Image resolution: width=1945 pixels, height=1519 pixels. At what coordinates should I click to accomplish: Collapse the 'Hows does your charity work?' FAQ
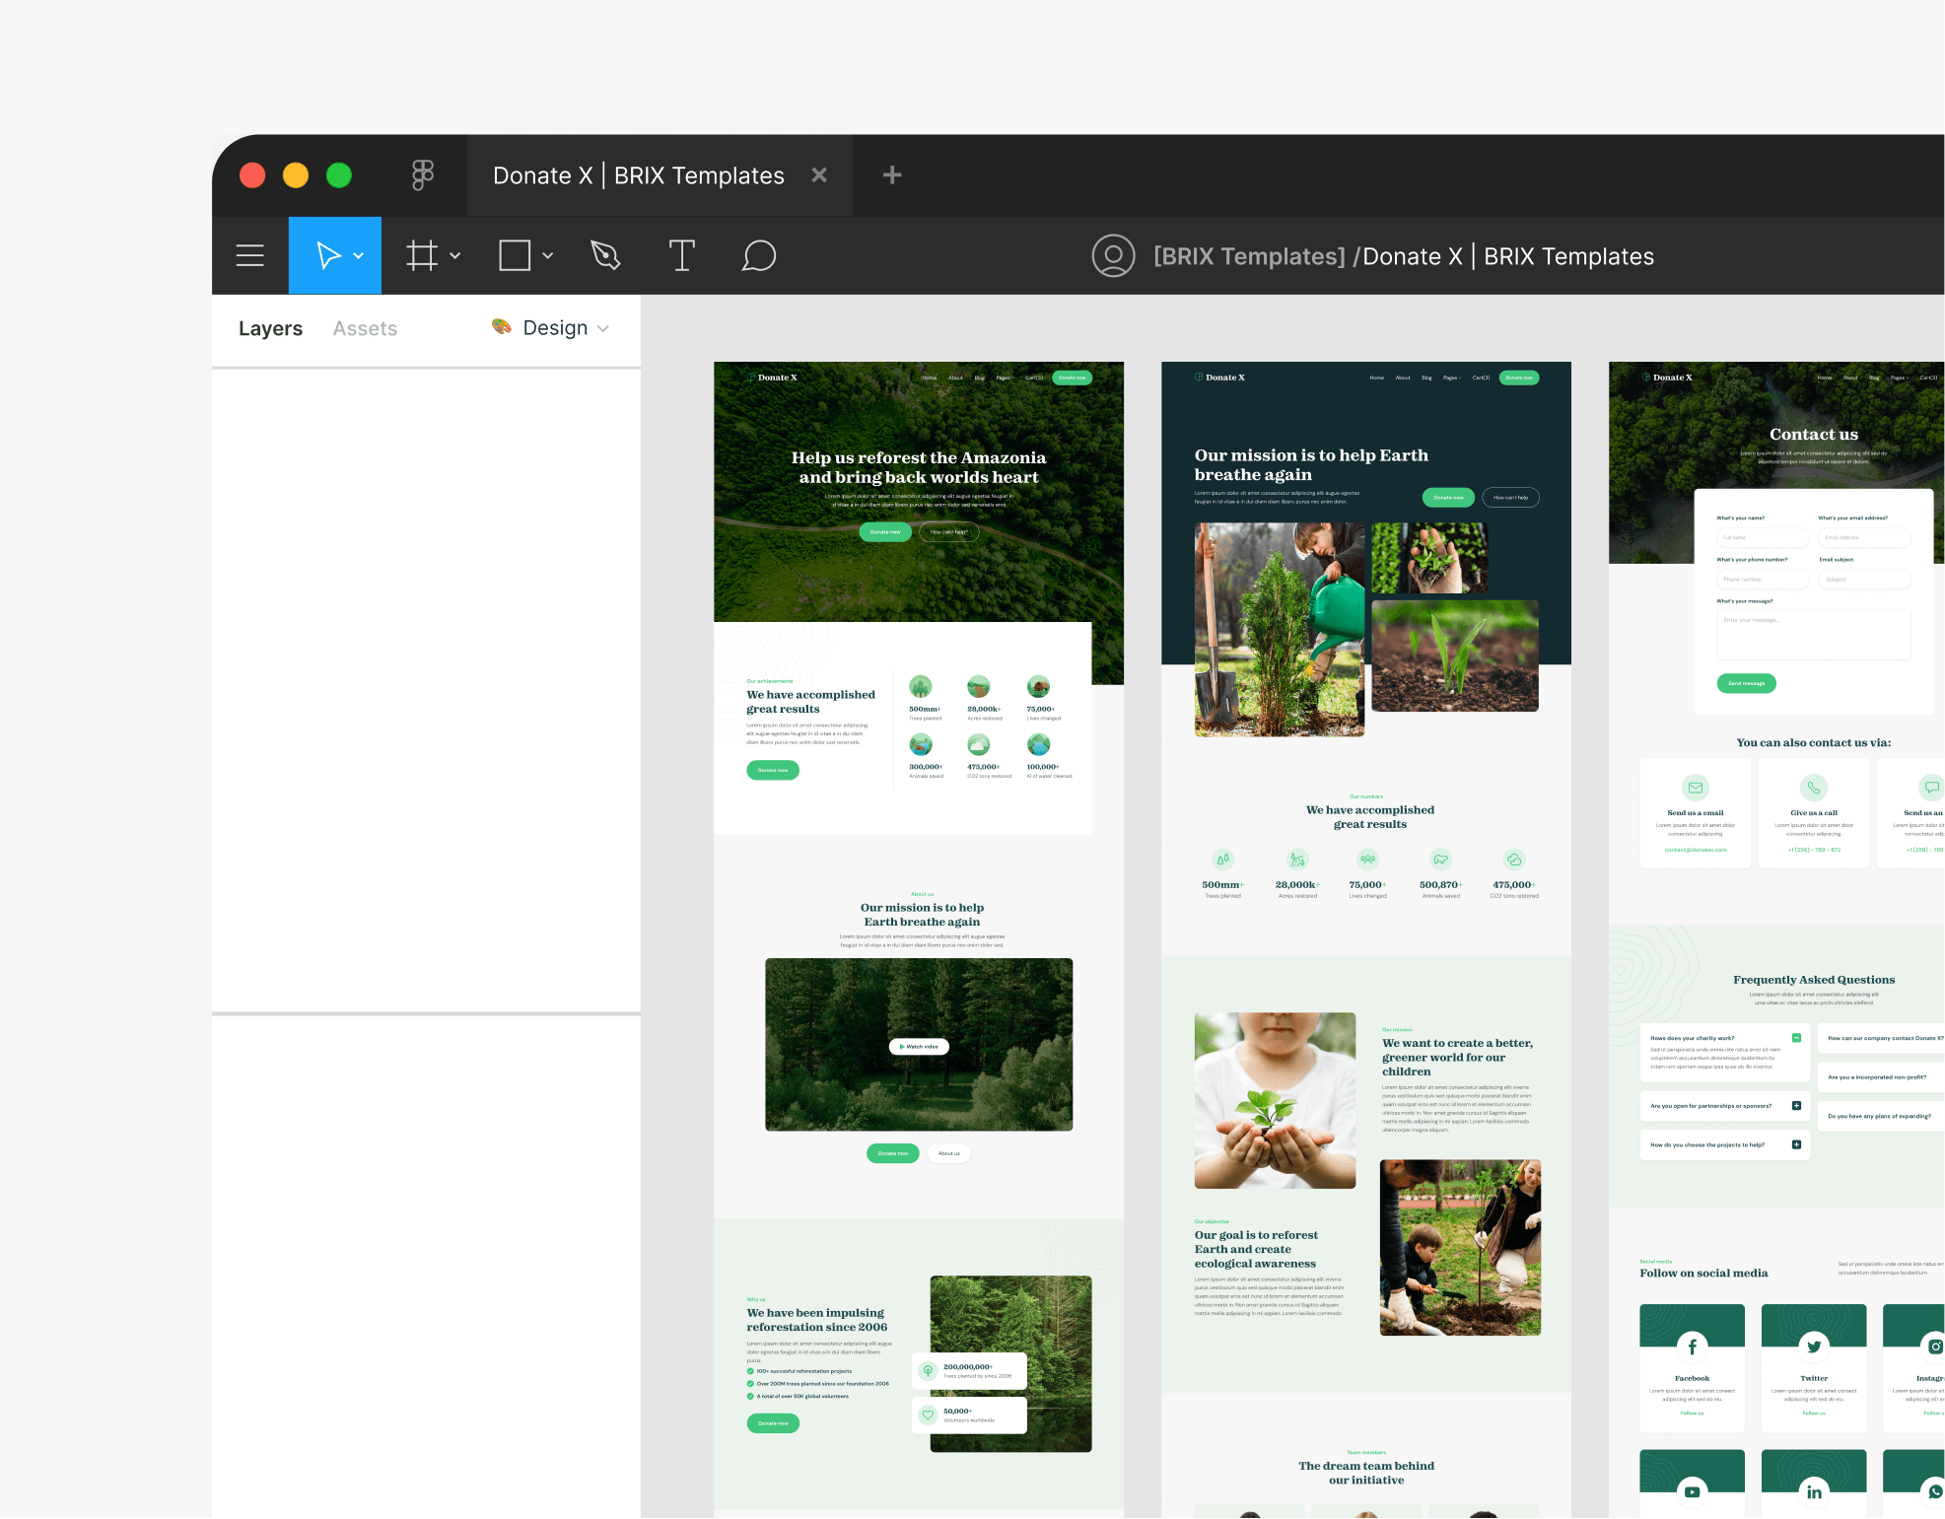tap(1796, 1038)
